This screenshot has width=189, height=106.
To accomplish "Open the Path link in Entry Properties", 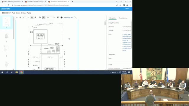I will tap(127, 42).
